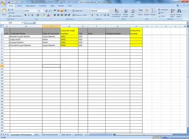Center text horizontally
Image resolution: width=189 pixels, height=139 pixels.
(x=58, y=15)
